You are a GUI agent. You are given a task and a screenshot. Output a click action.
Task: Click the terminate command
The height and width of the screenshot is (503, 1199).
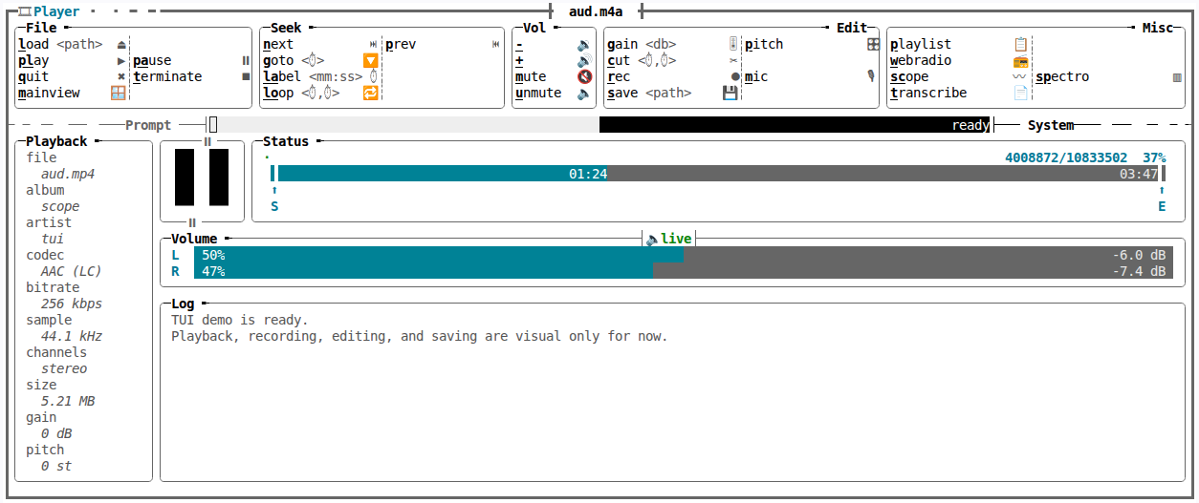pos(167,77)
